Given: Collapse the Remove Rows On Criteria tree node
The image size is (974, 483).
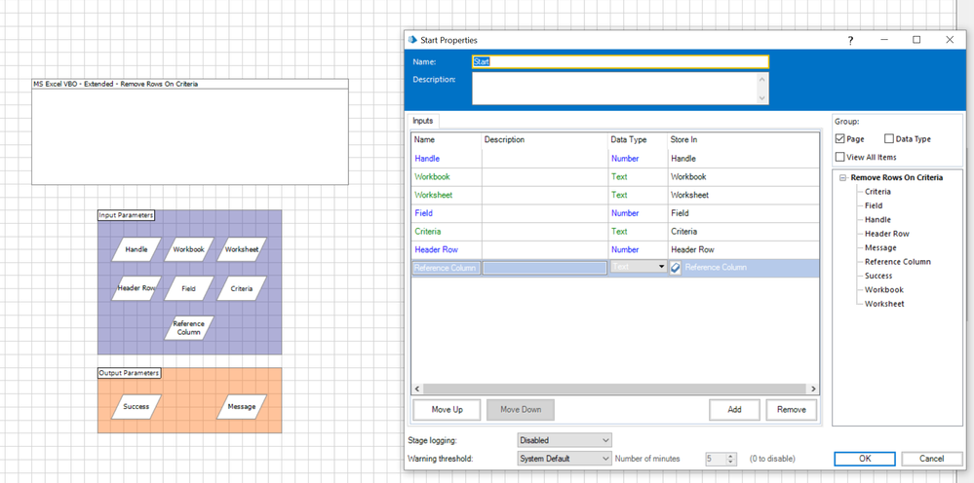Looking at the screenshot, I should tap(841, 177).
